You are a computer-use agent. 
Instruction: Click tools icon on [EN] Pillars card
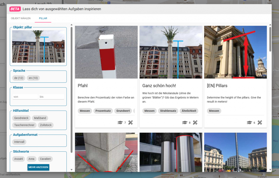pyautogui.click(x=260, y=123)
